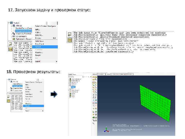Select PlateJobPlastic job in the upper tree
This screenshot has width=185, height=139.
(x=23, y=28)
